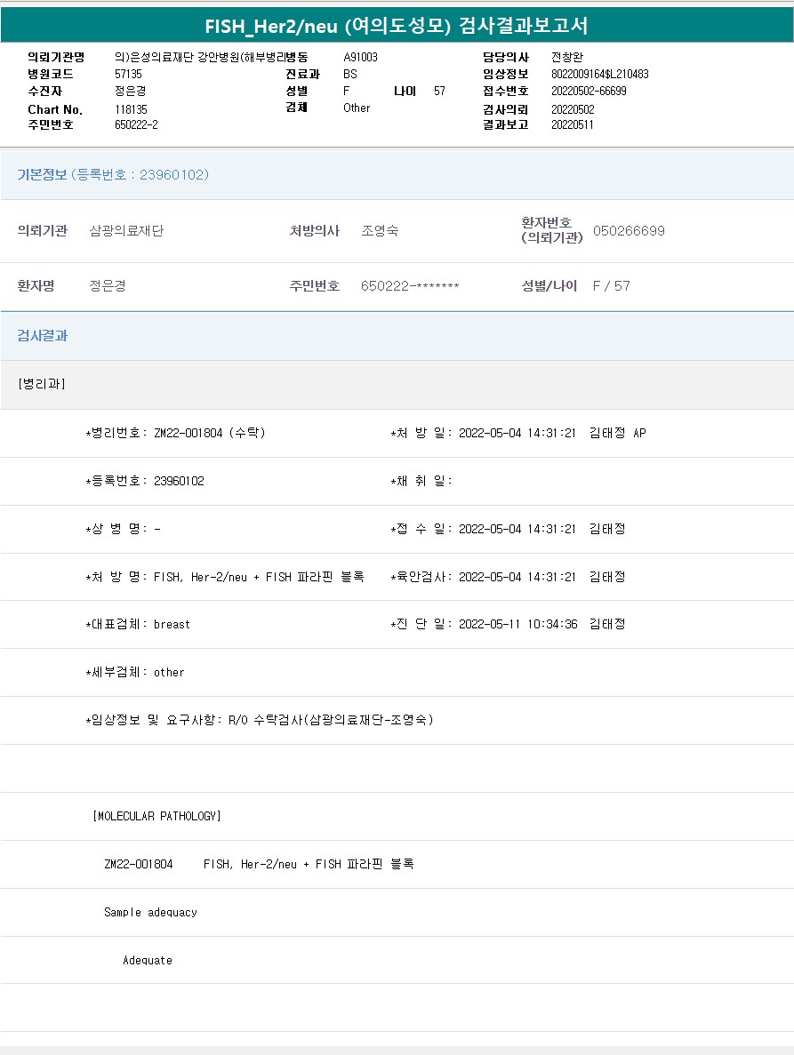Select the [MOLECULAR PATHOLOGY] heading
794x1055 pixels.
pos(156,816)
